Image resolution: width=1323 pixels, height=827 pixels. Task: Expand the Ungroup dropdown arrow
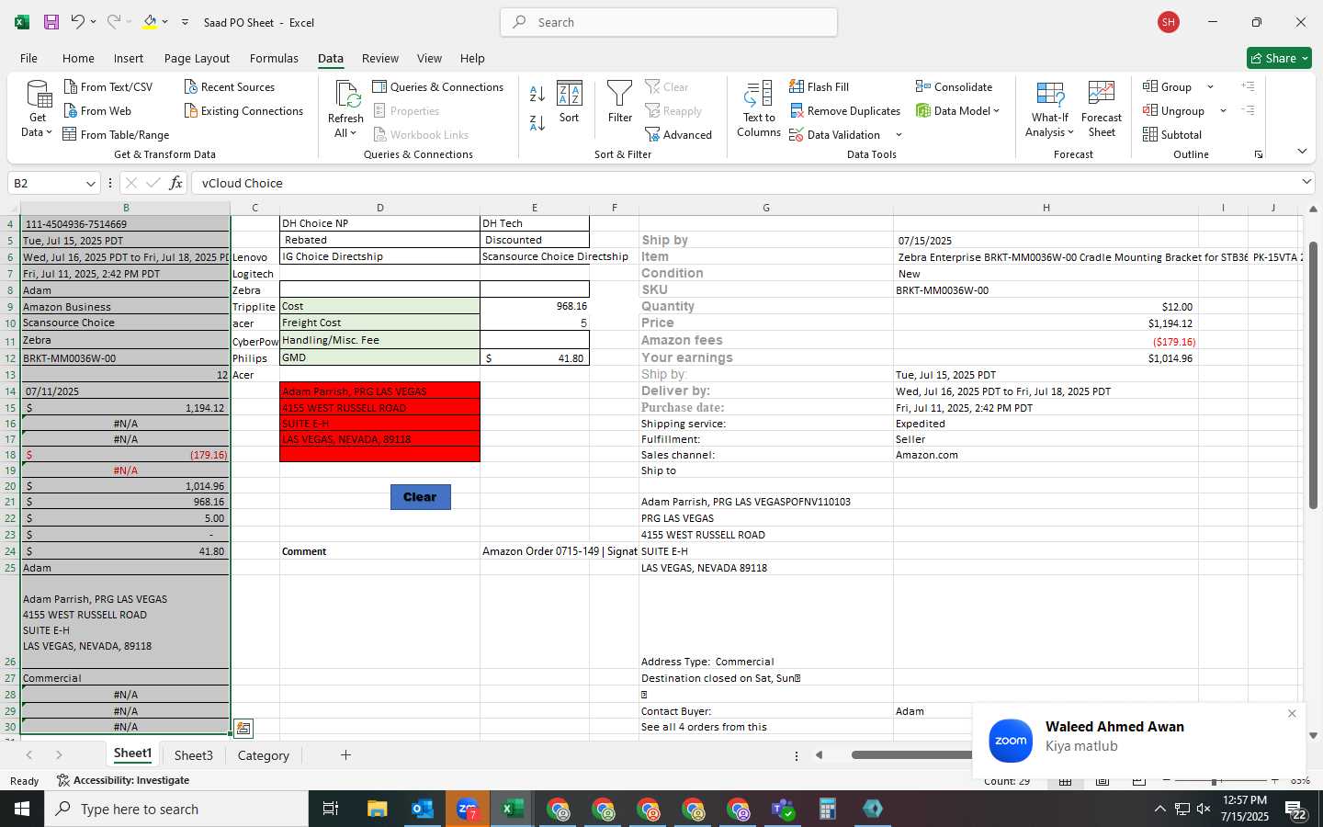tap(1223, 110)
